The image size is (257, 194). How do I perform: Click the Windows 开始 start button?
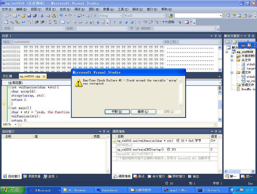12,190
